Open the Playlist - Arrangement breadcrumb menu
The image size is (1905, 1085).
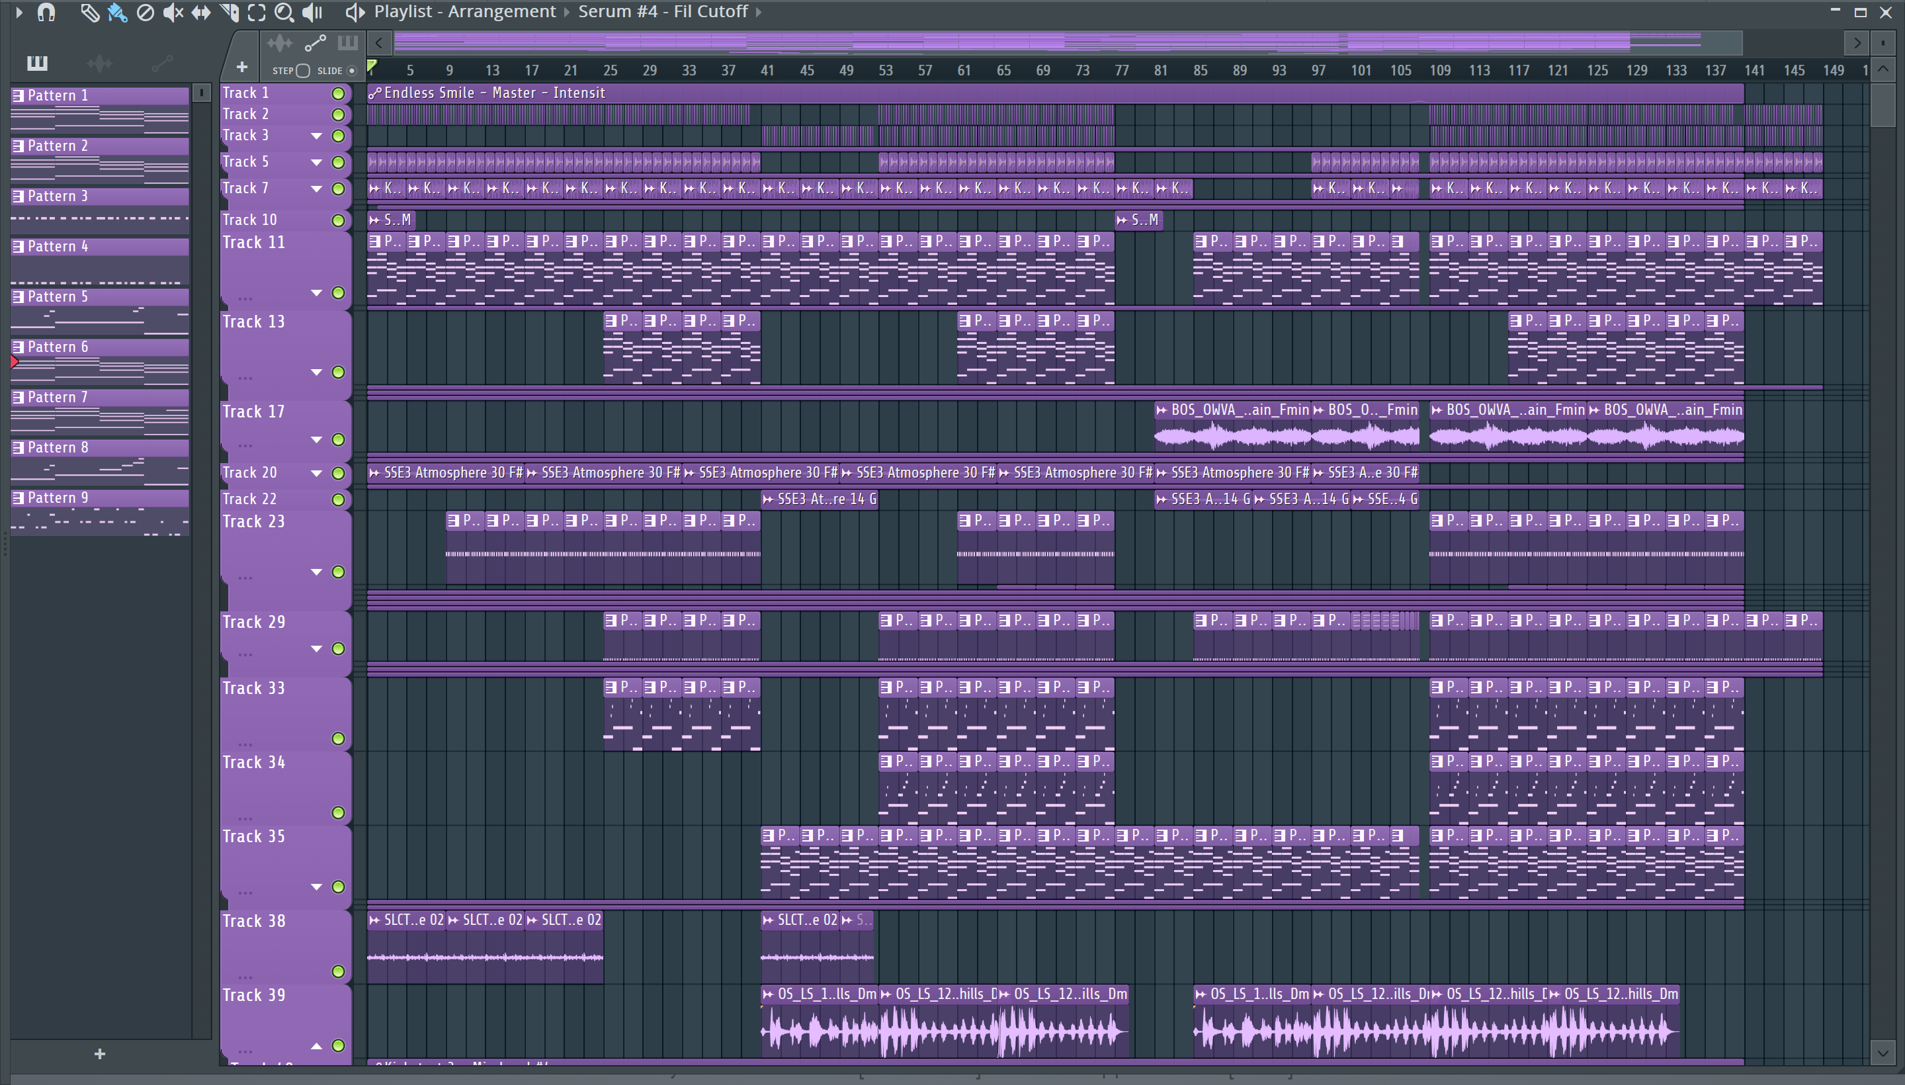pyautogui.click(x=465, y=12)
